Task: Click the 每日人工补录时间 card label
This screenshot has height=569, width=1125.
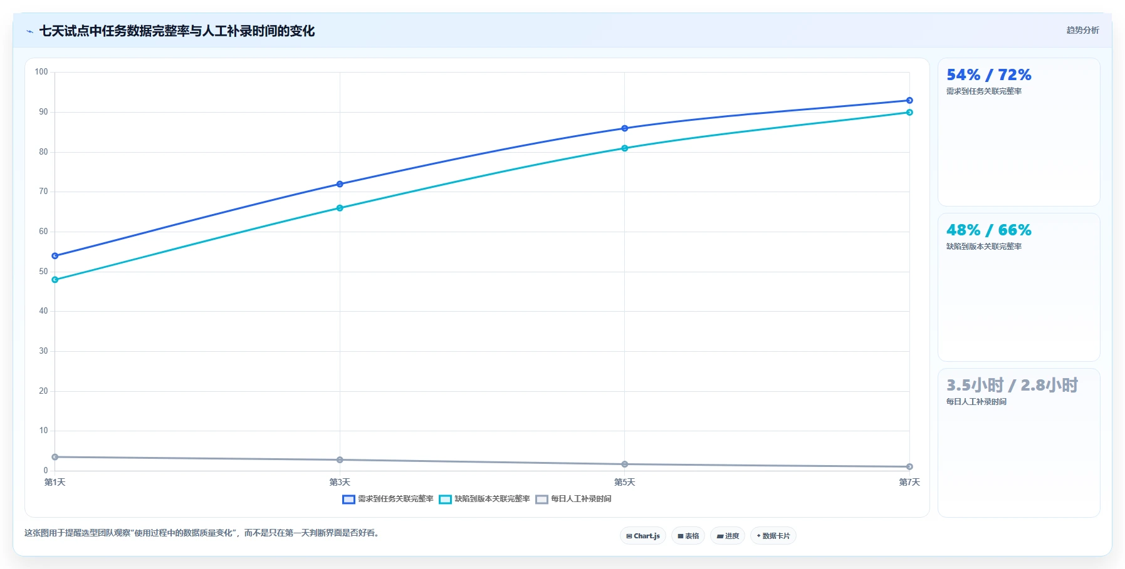Action: 976,402
